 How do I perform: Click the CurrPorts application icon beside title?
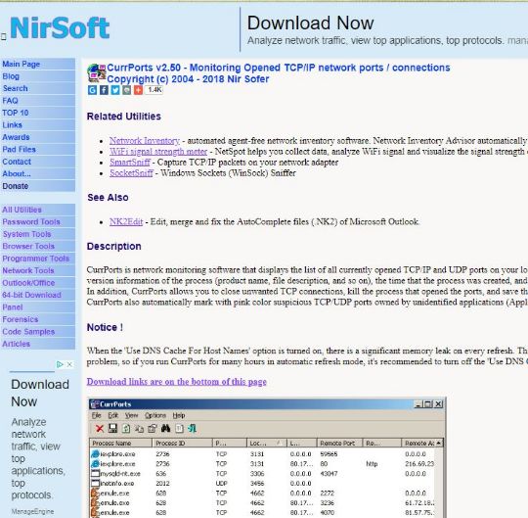point(97,73)
